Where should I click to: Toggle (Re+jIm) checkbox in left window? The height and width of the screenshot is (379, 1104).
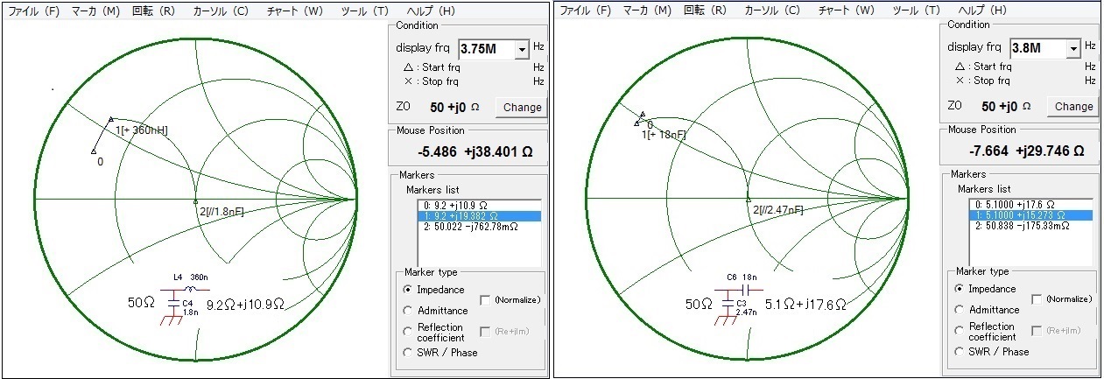(486, 332)
